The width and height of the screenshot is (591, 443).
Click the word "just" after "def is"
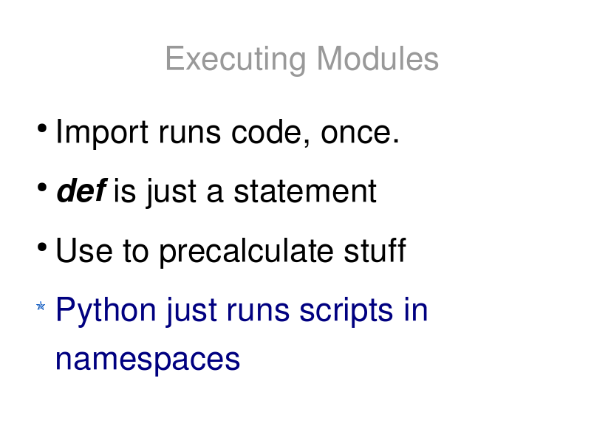(x=171, y=192)
